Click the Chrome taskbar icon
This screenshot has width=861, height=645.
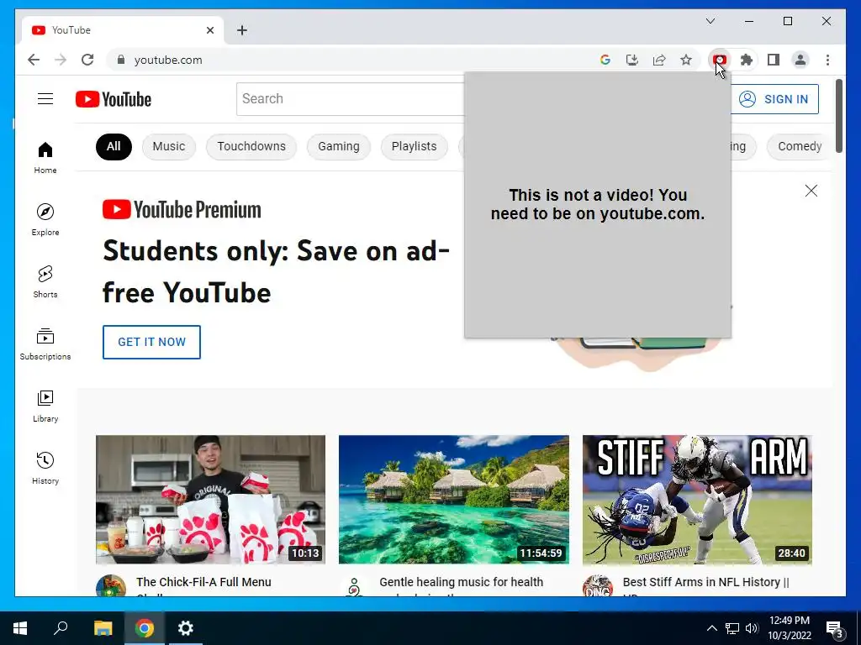(145, 628)
